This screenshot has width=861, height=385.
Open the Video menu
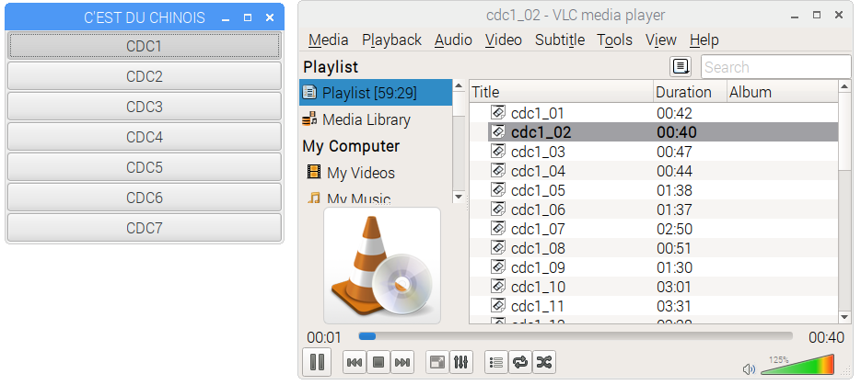(x=504, y=40)
